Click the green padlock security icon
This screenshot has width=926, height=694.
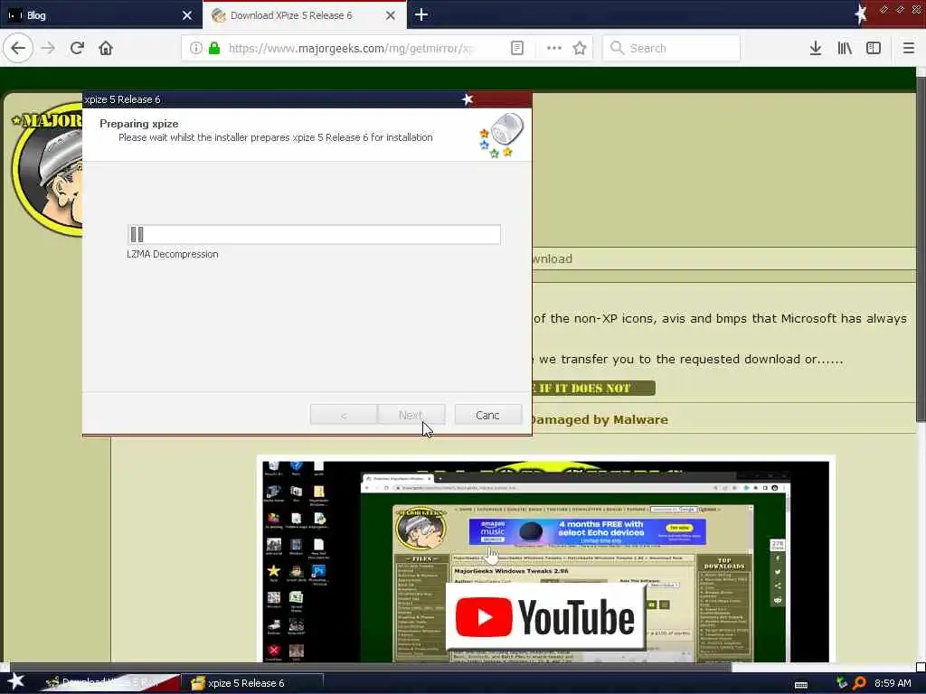(x=214, y=48)
